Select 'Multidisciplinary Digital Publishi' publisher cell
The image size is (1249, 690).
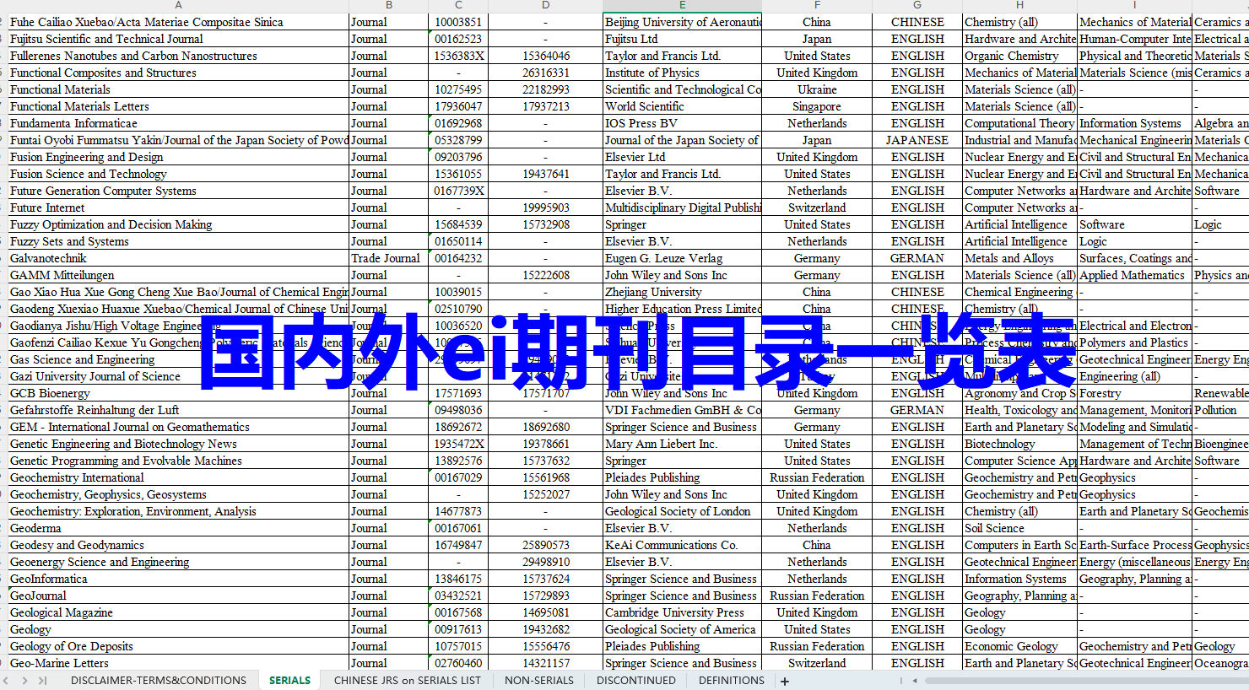[682, 208]
